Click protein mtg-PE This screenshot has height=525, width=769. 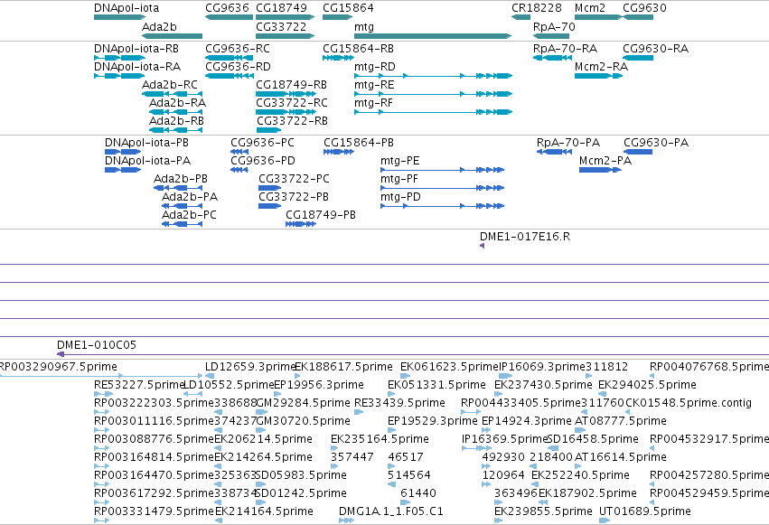400,161
